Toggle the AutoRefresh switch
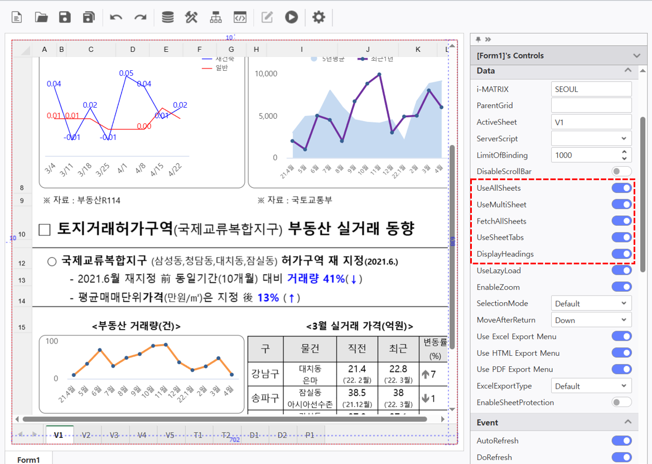 [x=622, y=441]
